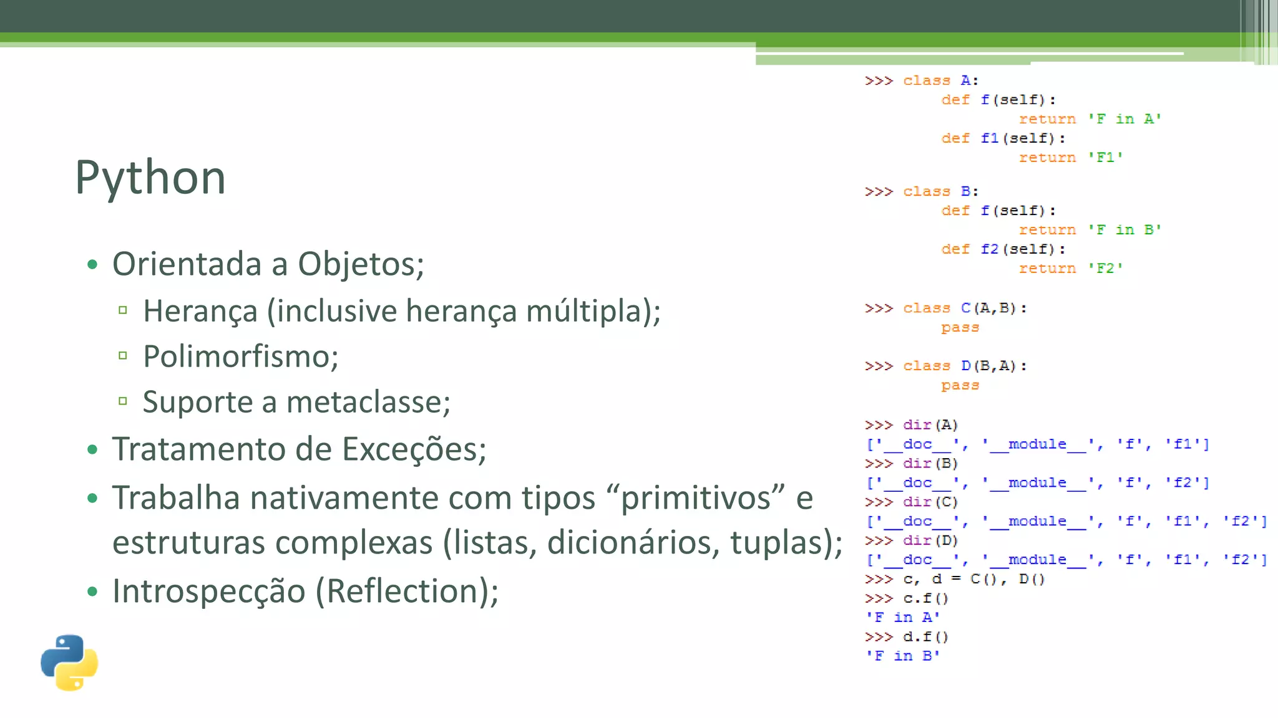This screenshot has width=1278, height=718.
Task: Click the '>>> c.f()' command
Action: [907, 599]
